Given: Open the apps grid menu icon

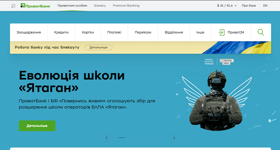Looking at the screenshot, I should (x=13, y=6).
